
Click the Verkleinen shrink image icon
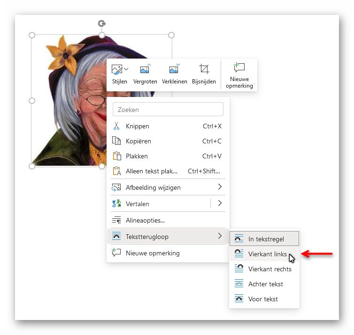click(174, 70)
